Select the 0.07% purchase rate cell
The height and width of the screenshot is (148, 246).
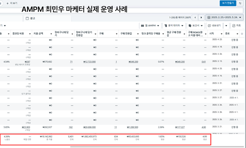pyautogui.click(x=161, y=62)
